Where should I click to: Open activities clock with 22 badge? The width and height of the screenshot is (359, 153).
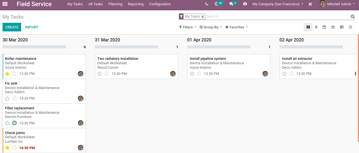(x=219, y=4)
